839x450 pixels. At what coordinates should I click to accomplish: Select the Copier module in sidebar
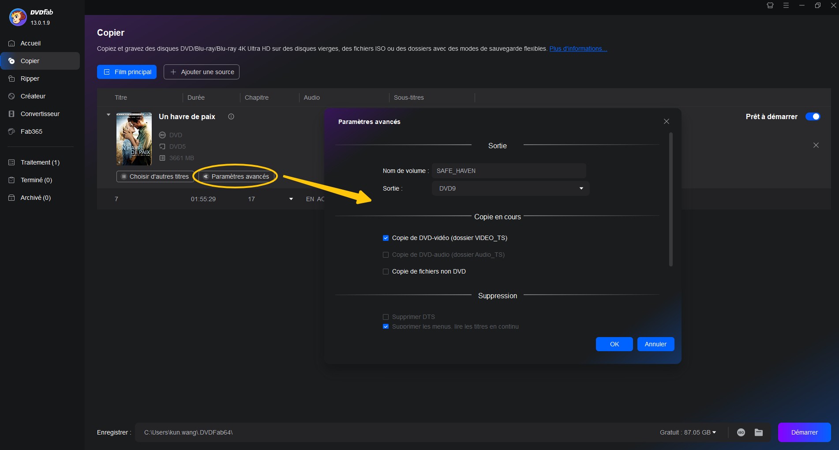pos(40,61)
